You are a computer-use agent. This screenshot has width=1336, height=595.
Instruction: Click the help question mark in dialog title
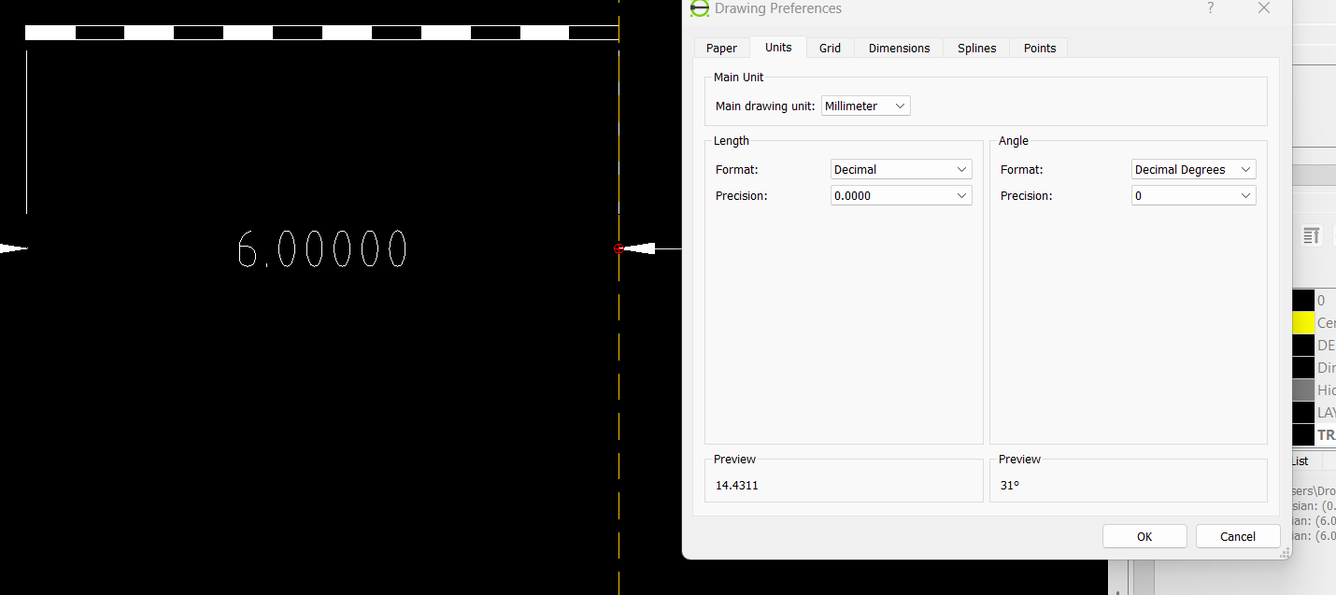(1211, 8)
